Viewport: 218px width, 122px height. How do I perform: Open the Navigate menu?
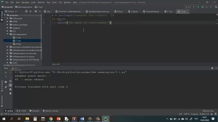26,2
